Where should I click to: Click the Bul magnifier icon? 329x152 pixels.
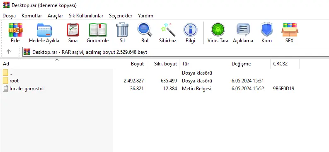(145, 30)
